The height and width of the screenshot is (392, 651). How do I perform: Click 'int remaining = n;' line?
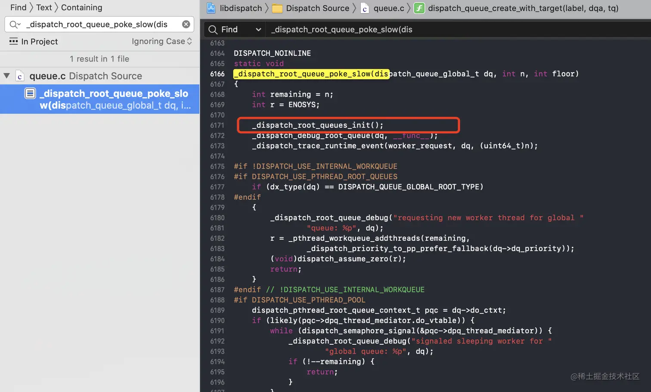[x=292, y=94]
